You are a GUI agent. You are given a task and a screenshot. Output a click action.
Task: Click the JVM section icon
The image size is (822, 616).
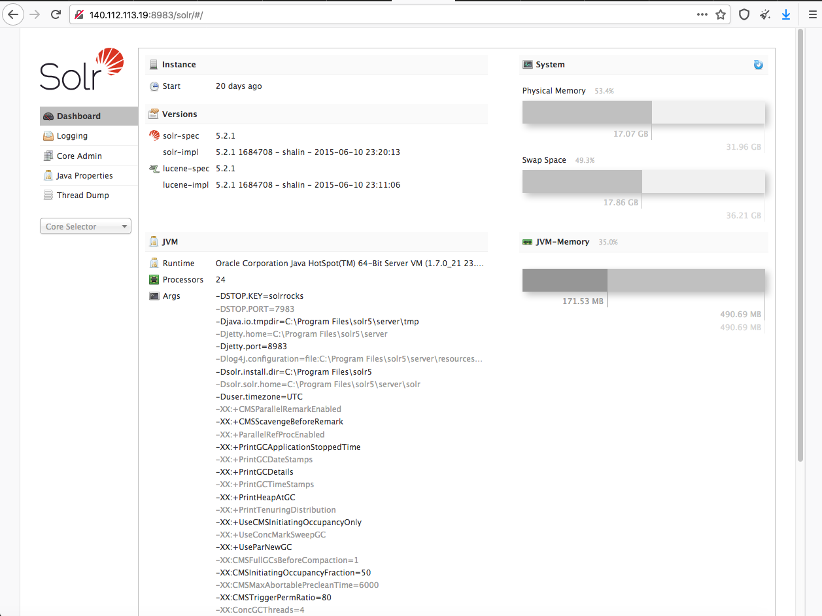(x=154, y=242)
